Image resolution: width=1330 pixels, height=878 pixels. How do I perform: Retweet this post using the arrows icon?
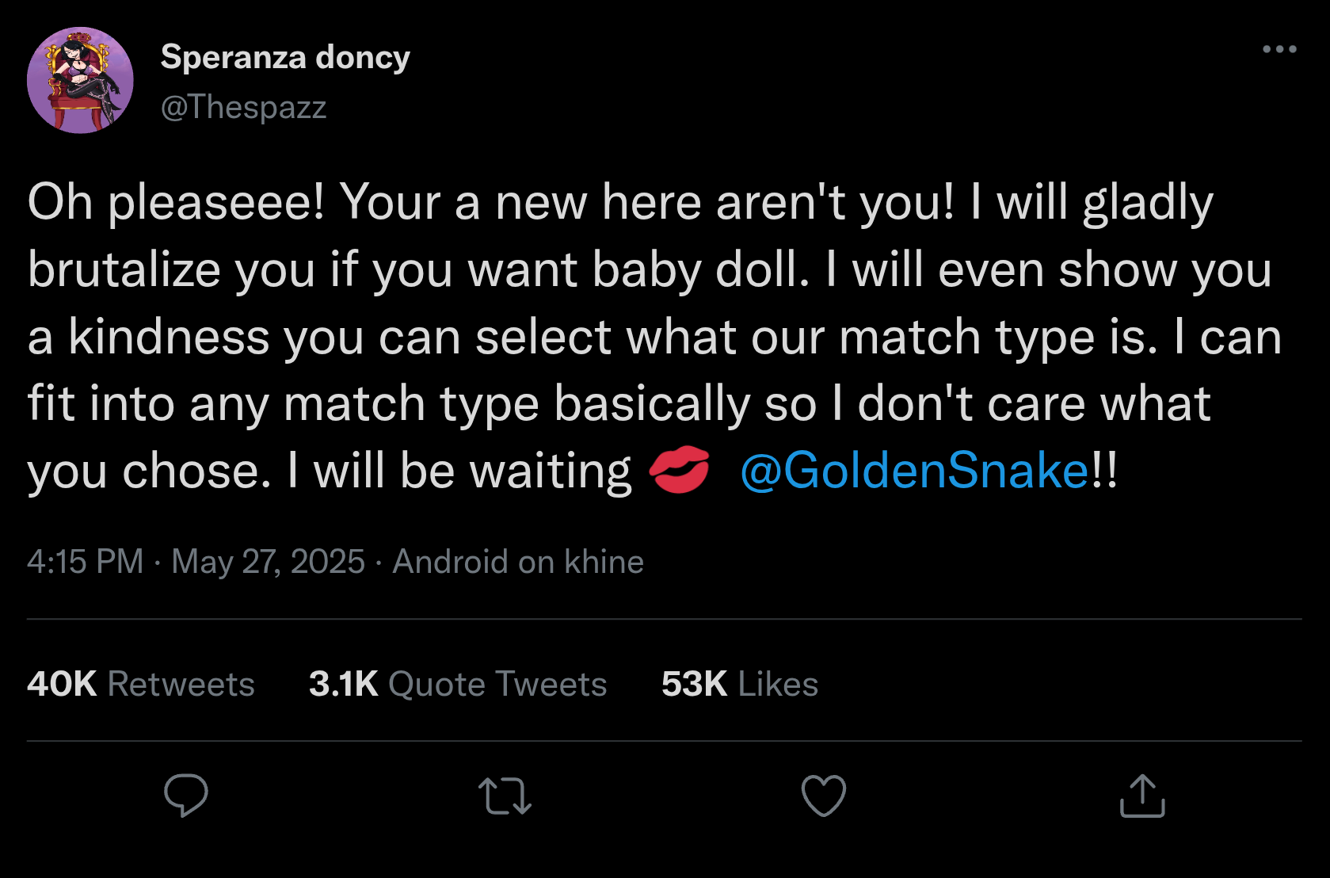click(x=505, y=796)
